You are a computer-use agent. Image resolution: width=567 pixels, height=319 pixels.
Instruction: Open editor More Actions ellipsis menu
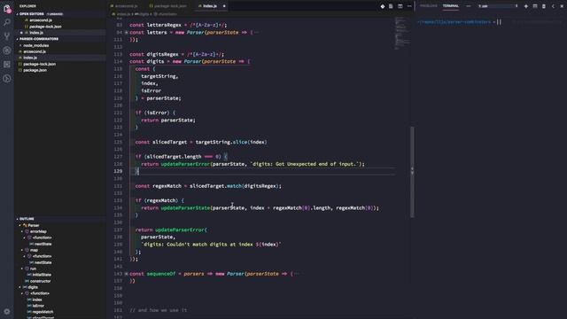coord(409,6)
